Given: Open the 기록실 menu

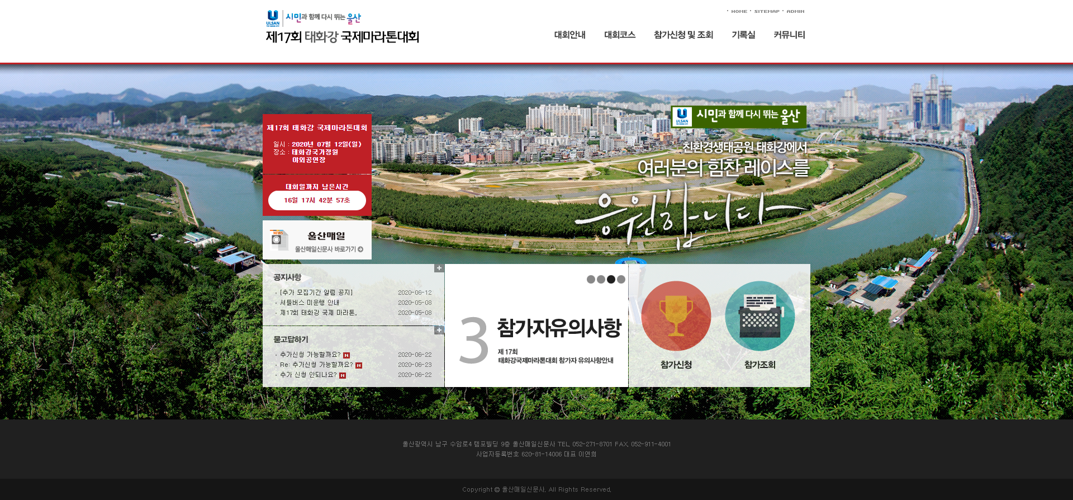Looking at the screenshot, I should point(743,35).
